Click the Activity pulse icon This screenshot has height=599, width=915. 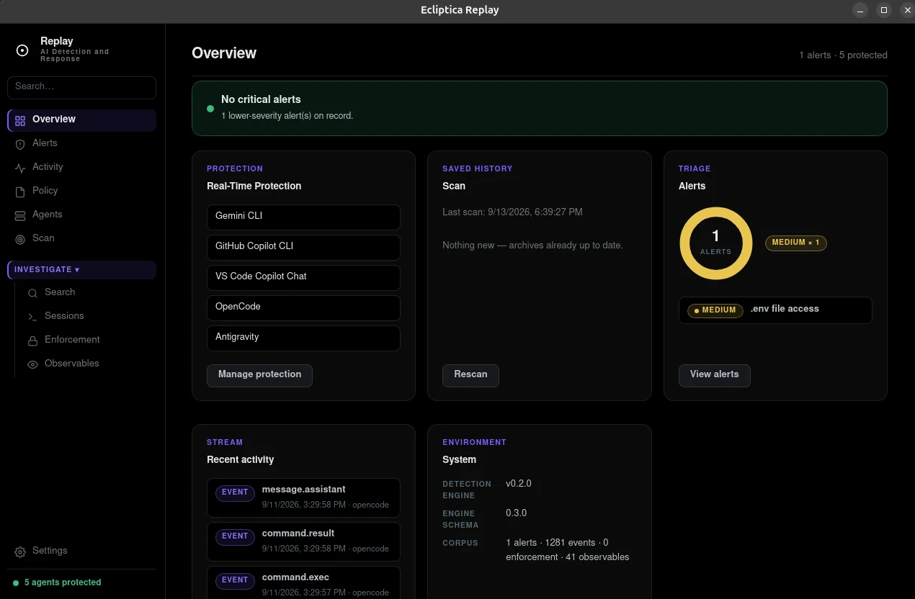tap(20, 168)
